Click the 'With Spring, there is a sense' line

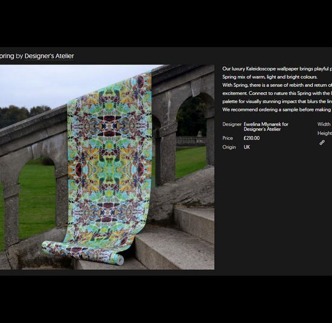pos(277,85)
